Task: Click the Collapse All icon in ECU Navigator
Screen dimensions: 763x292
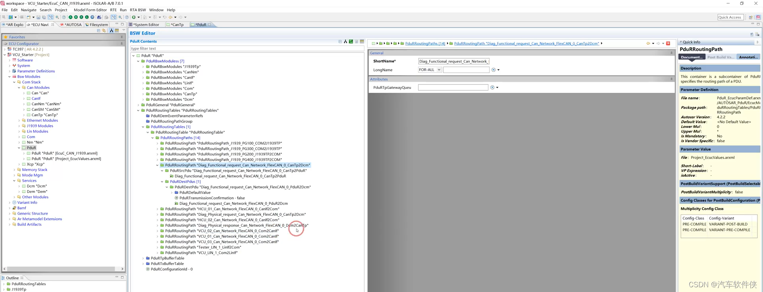Action: (99, 31)
